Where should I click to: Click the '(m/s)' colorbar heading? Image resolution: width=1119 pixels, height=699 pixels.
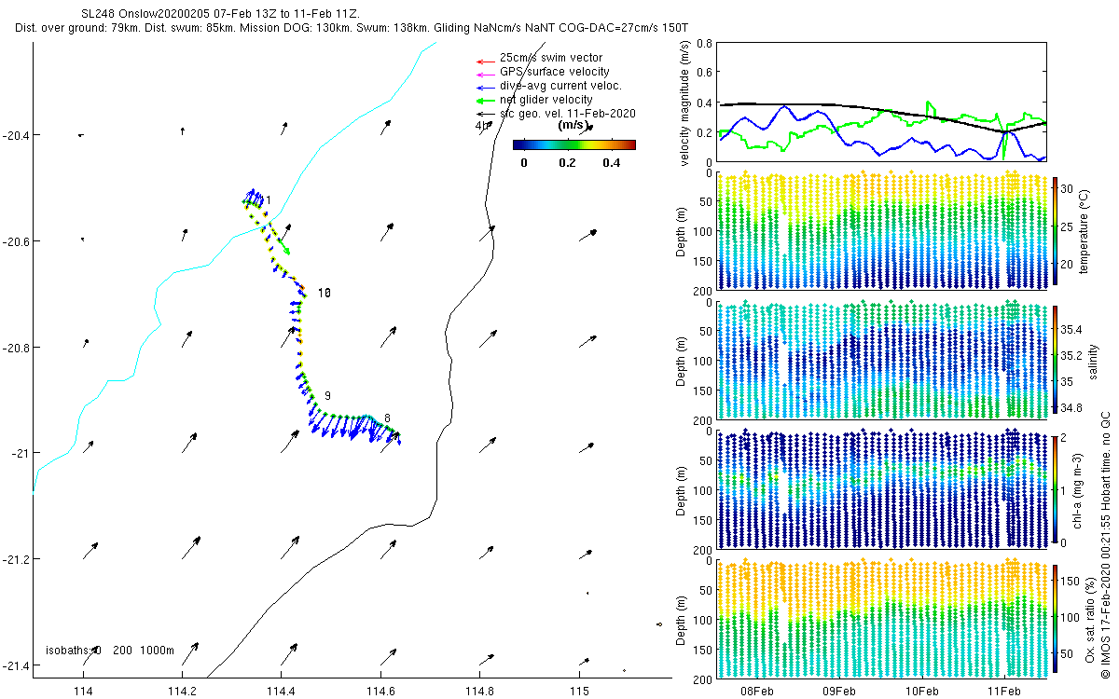(x=572, y=125)
